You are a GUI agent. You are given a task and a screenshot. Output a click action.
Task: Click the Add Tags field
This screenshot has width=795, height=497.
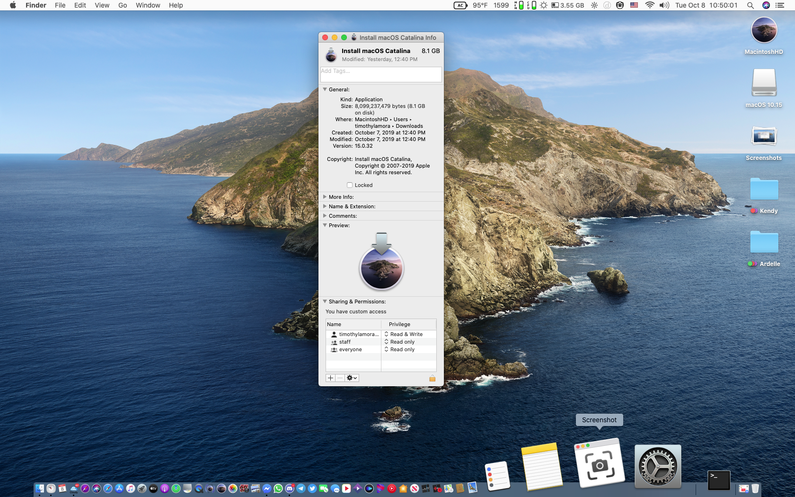pyautogui.click(x=381, y=74)
